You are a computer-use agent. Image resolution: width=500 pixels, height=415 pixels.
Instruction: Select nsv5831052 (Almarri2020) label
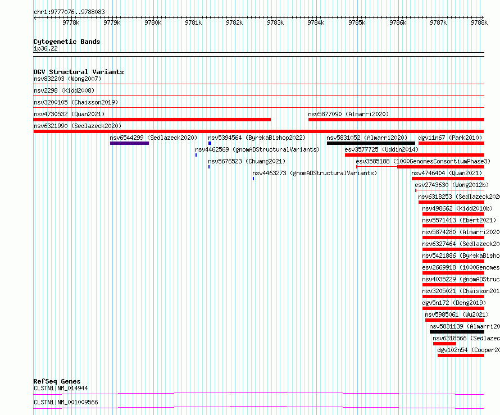click(x=367, y=138)
